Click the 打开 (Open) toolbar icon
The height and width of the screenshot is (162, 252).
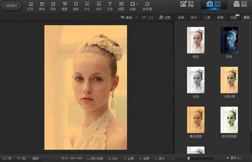31,6
